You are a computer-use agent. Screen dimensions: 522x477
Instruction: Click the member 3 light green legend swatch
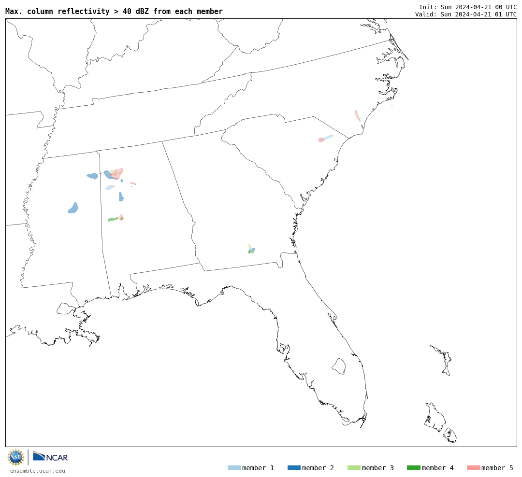click(x=354, y=467)
